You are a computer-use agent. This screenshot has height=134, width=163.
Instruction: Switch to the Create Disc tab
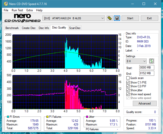(29, 28)
